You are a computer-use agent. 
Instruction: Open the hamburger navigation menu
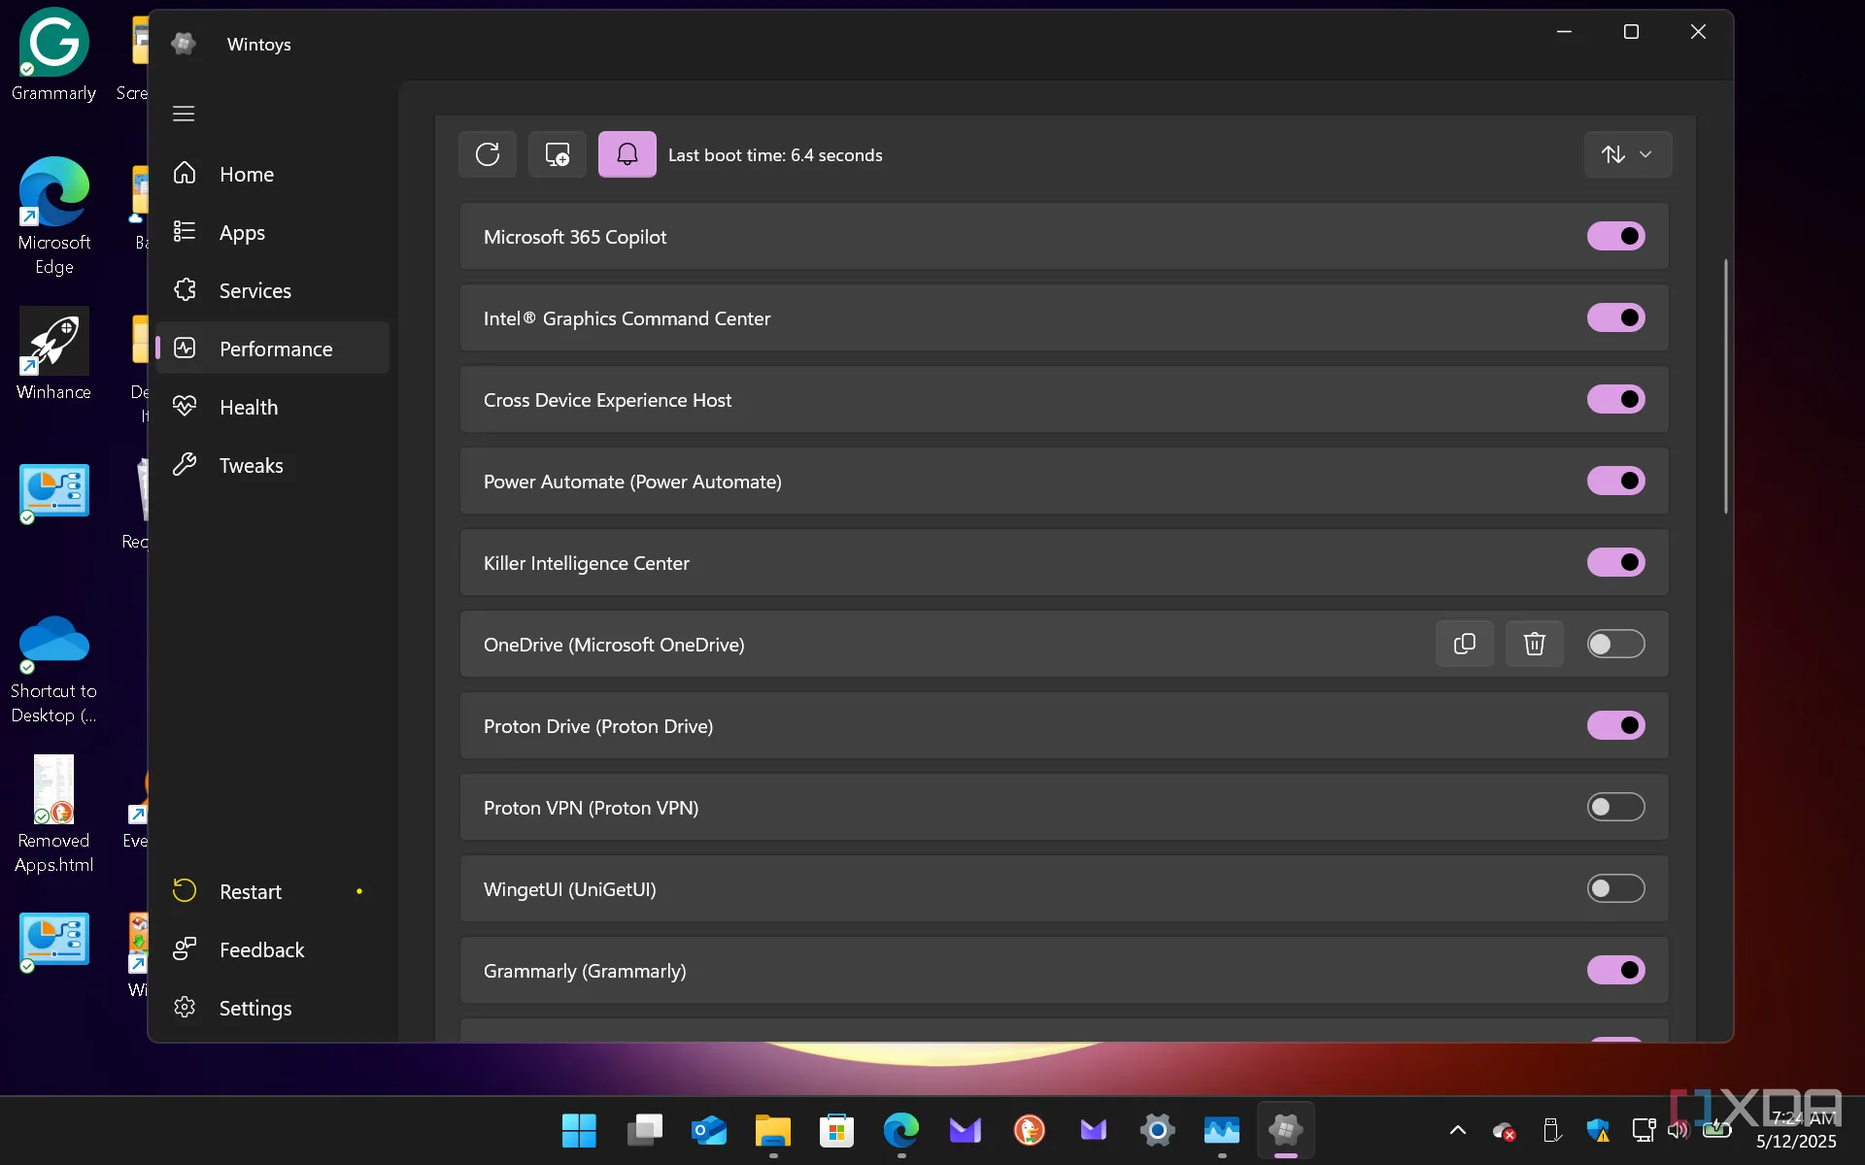tap(184, 114)
